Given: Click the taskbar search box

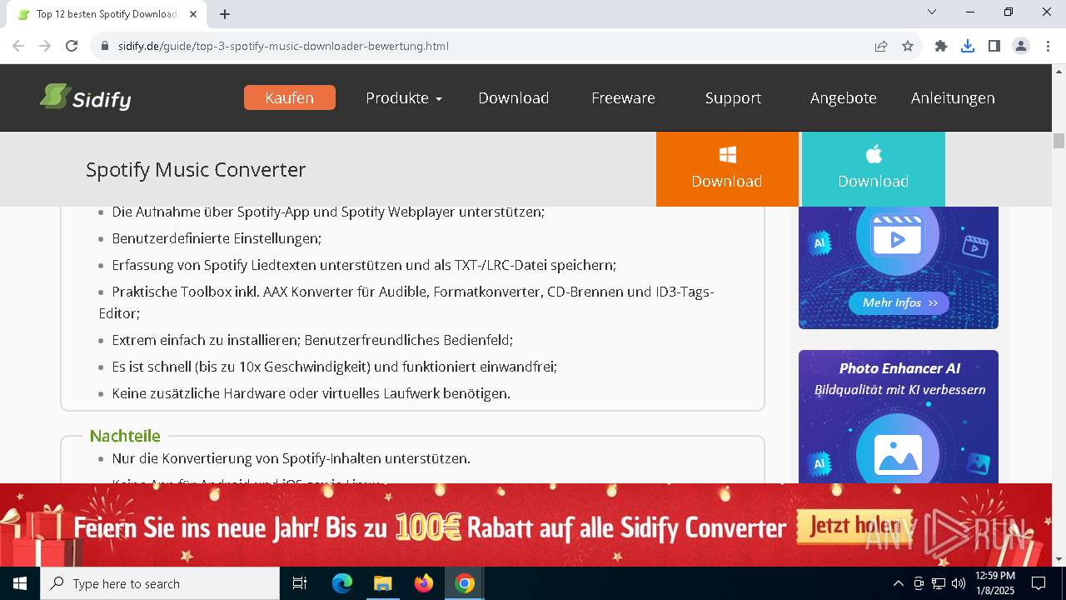Looking at the screenshot, I should pyautogui.click(x=160, y=583).
